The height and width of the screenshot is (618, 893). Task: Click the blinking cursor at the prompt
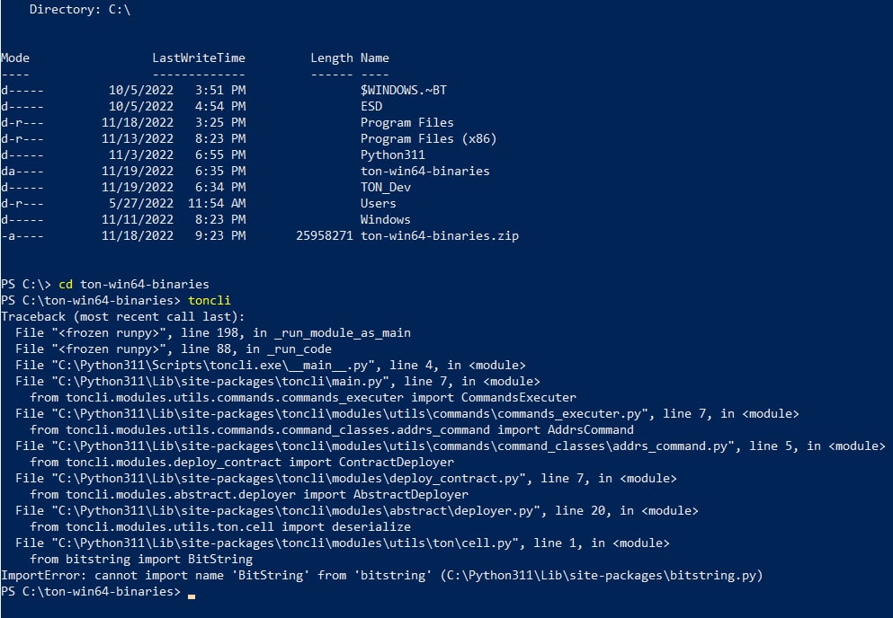tap(192, 596)
